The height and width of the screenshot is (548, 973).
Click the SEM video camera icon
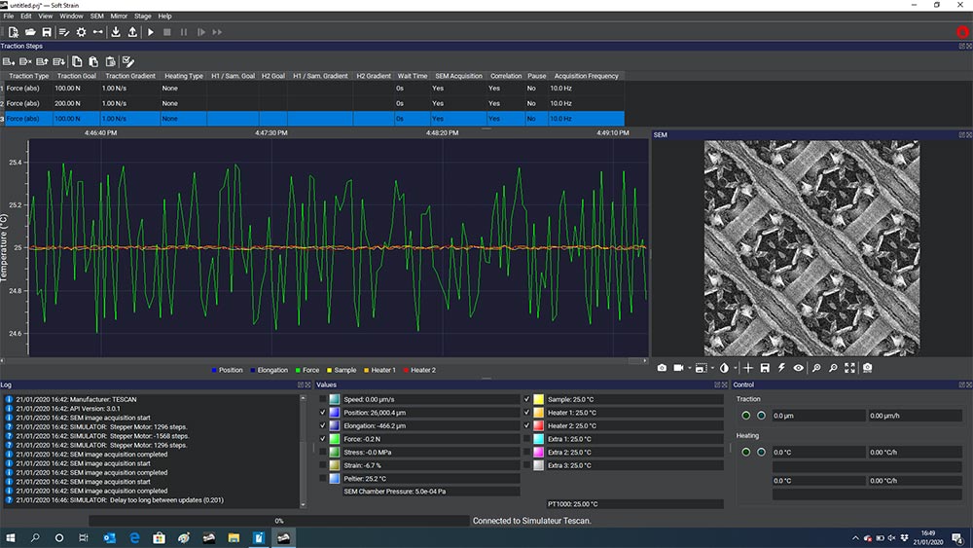coord(679,368)
